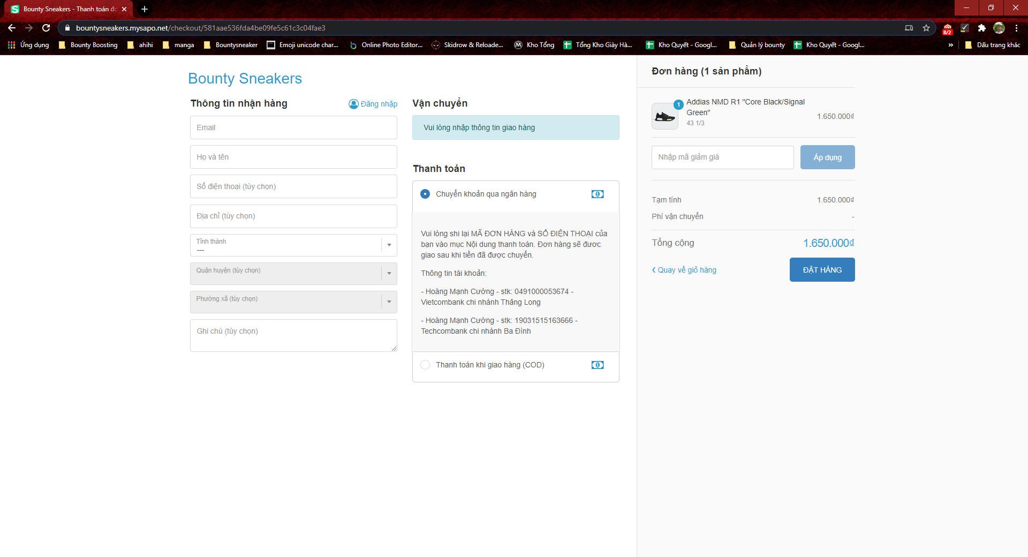
Task: Click the Ghi chú notes textarea
Action: pyautogui.click(x=293, y=336)
